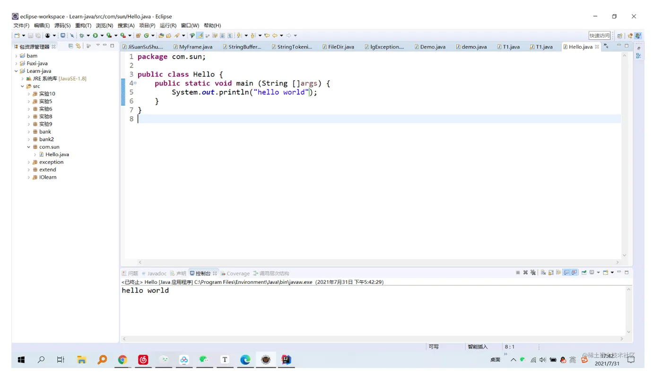
Task: Toggle Mark Occurrences highlighter icon
Action: [x=200, y=35]
